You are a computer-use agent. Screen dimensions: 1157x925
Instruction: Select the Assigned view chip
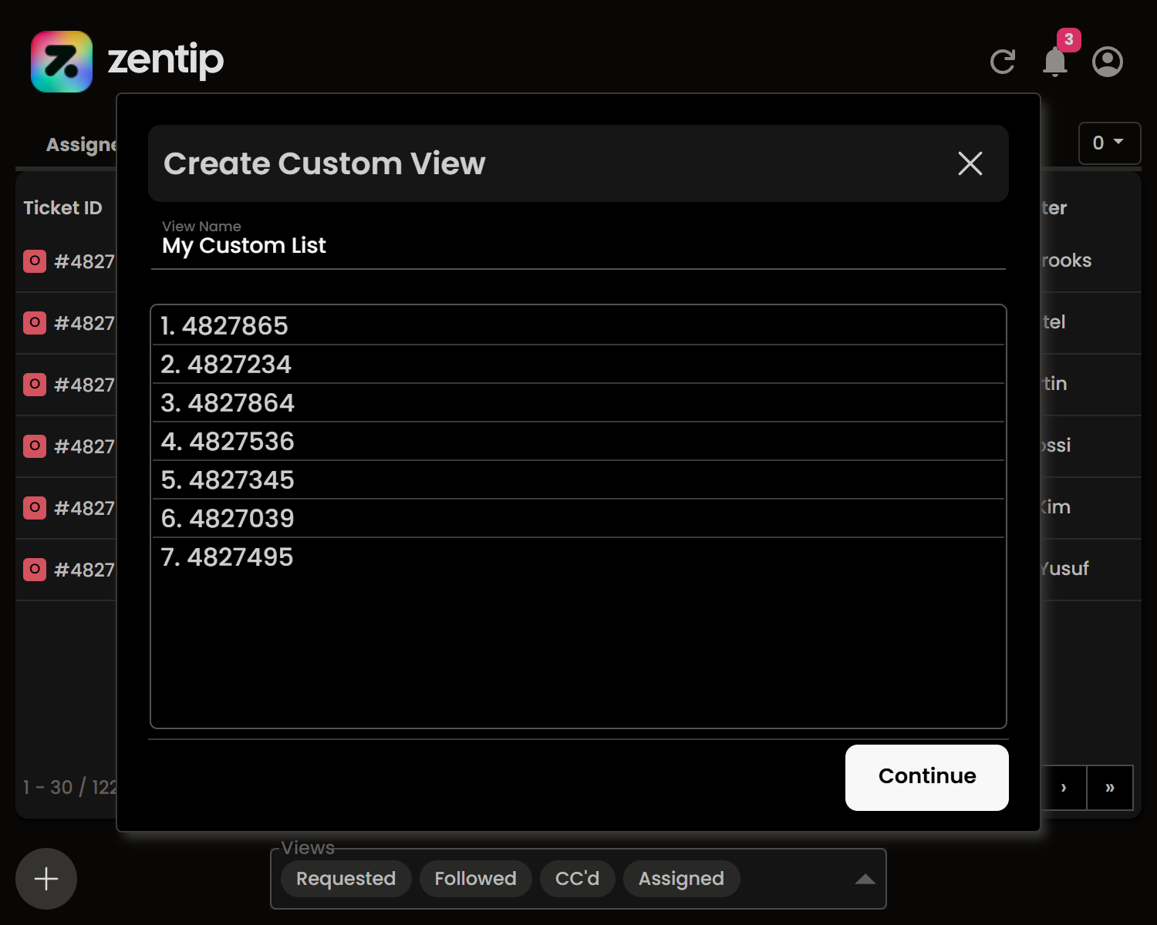click(681, 879)
